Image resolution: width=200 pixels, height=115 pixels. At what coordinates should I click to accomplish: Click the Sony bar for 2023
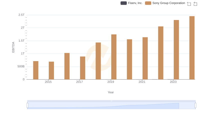[176, 50]
